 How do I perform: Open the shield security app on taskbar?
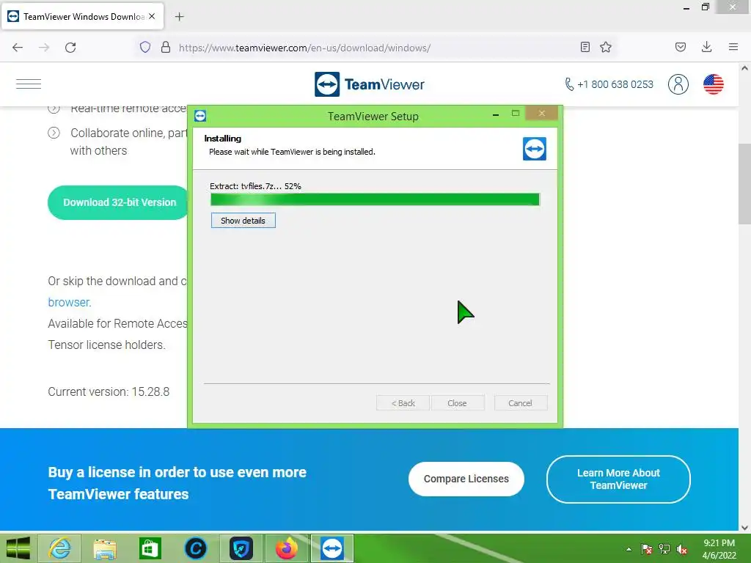(x=241, y=548)
